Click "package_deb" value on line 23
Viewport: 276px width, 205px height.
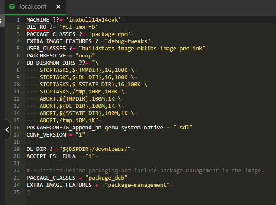(107, 178)
